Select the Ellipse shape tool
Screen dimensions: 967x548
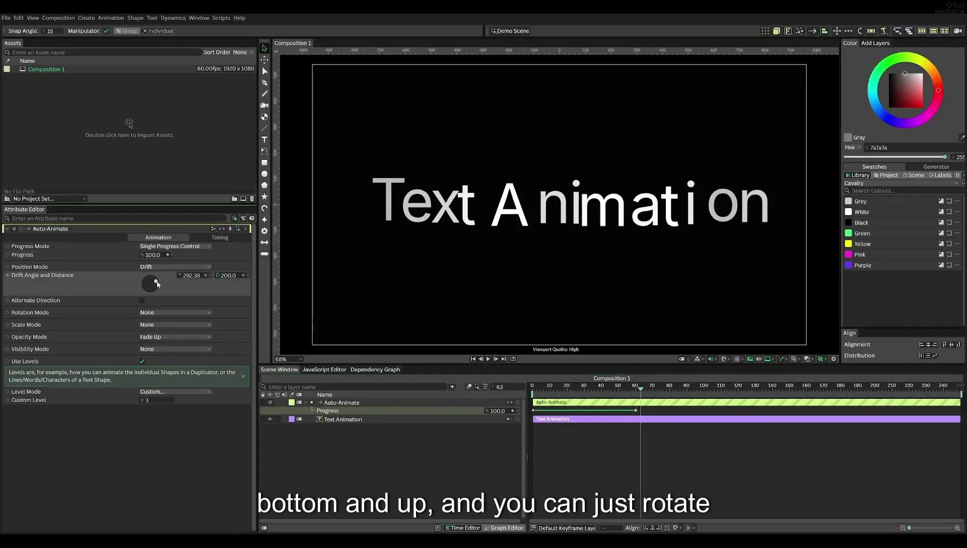point(264,174)
